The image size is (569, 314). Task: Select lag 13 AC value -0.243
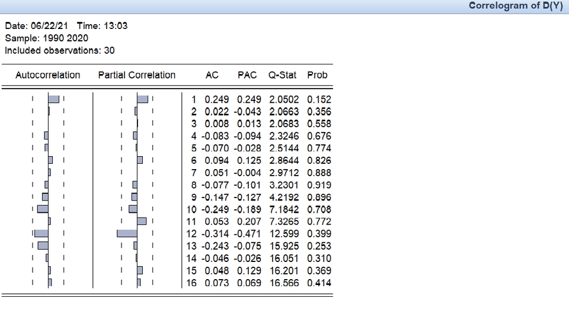click(x=215, y=246)
